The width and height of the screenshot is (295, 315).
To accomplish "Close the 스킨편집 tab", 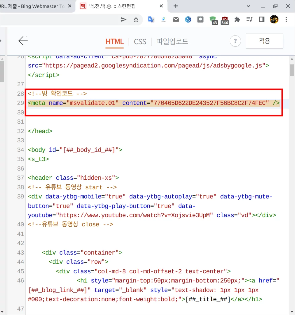I will [161, 6].
